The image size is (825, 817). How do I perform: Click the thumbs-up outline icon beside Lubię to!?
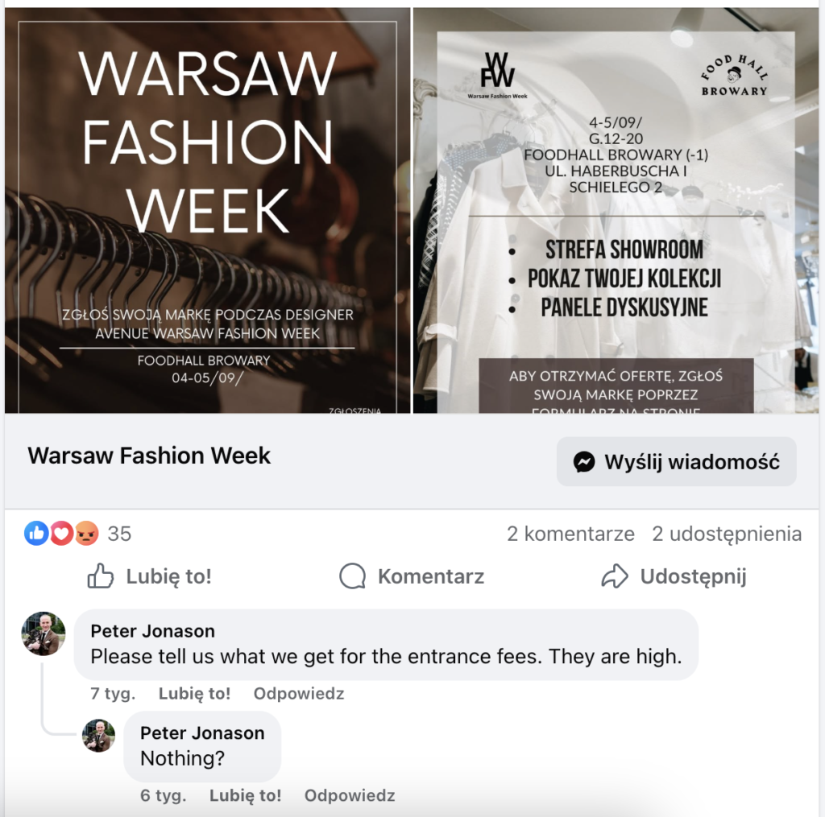click(100, 576)
